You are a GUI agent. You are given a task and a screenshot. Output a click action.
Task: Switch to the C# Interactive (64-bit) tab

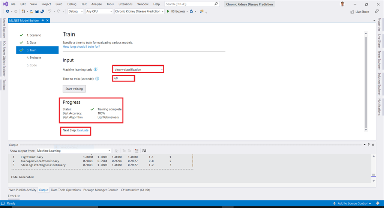point(135,190)
